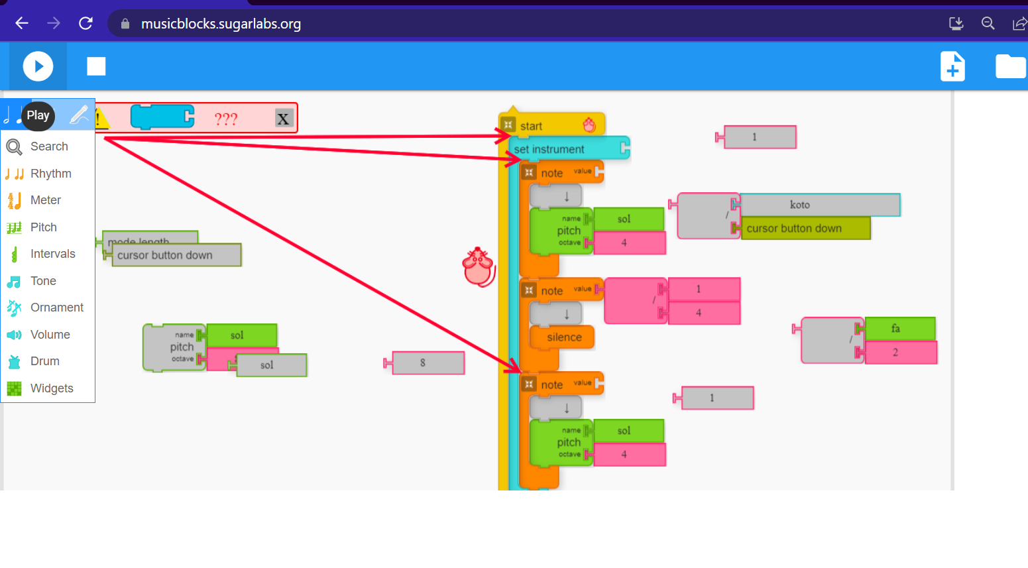Collapse the first note value block

point(528,172)
